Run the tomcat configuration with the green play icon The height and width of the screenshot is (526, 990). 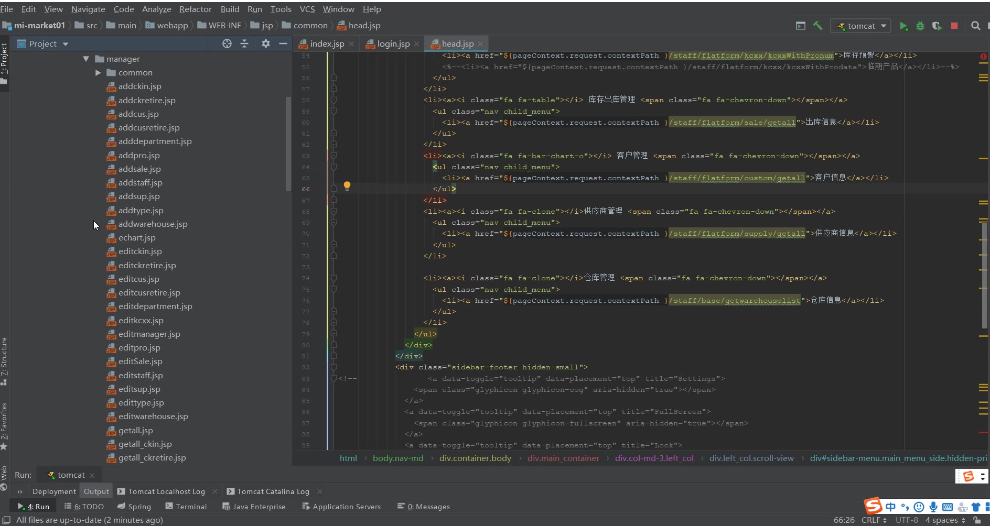(903, 26)
